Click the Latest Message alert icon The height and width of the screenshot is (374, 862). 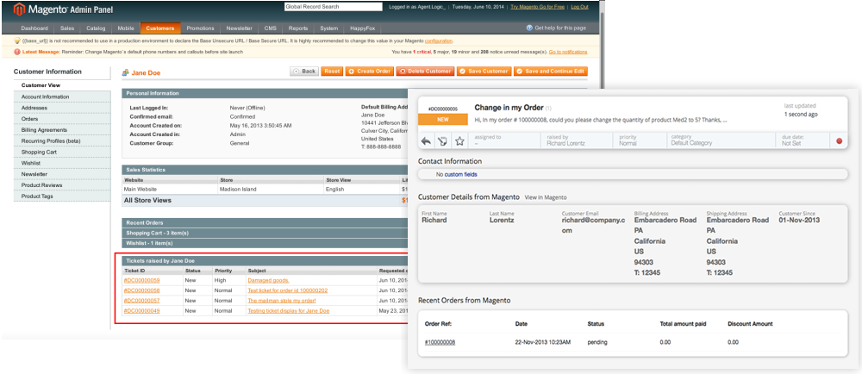(x=17, y=52)
